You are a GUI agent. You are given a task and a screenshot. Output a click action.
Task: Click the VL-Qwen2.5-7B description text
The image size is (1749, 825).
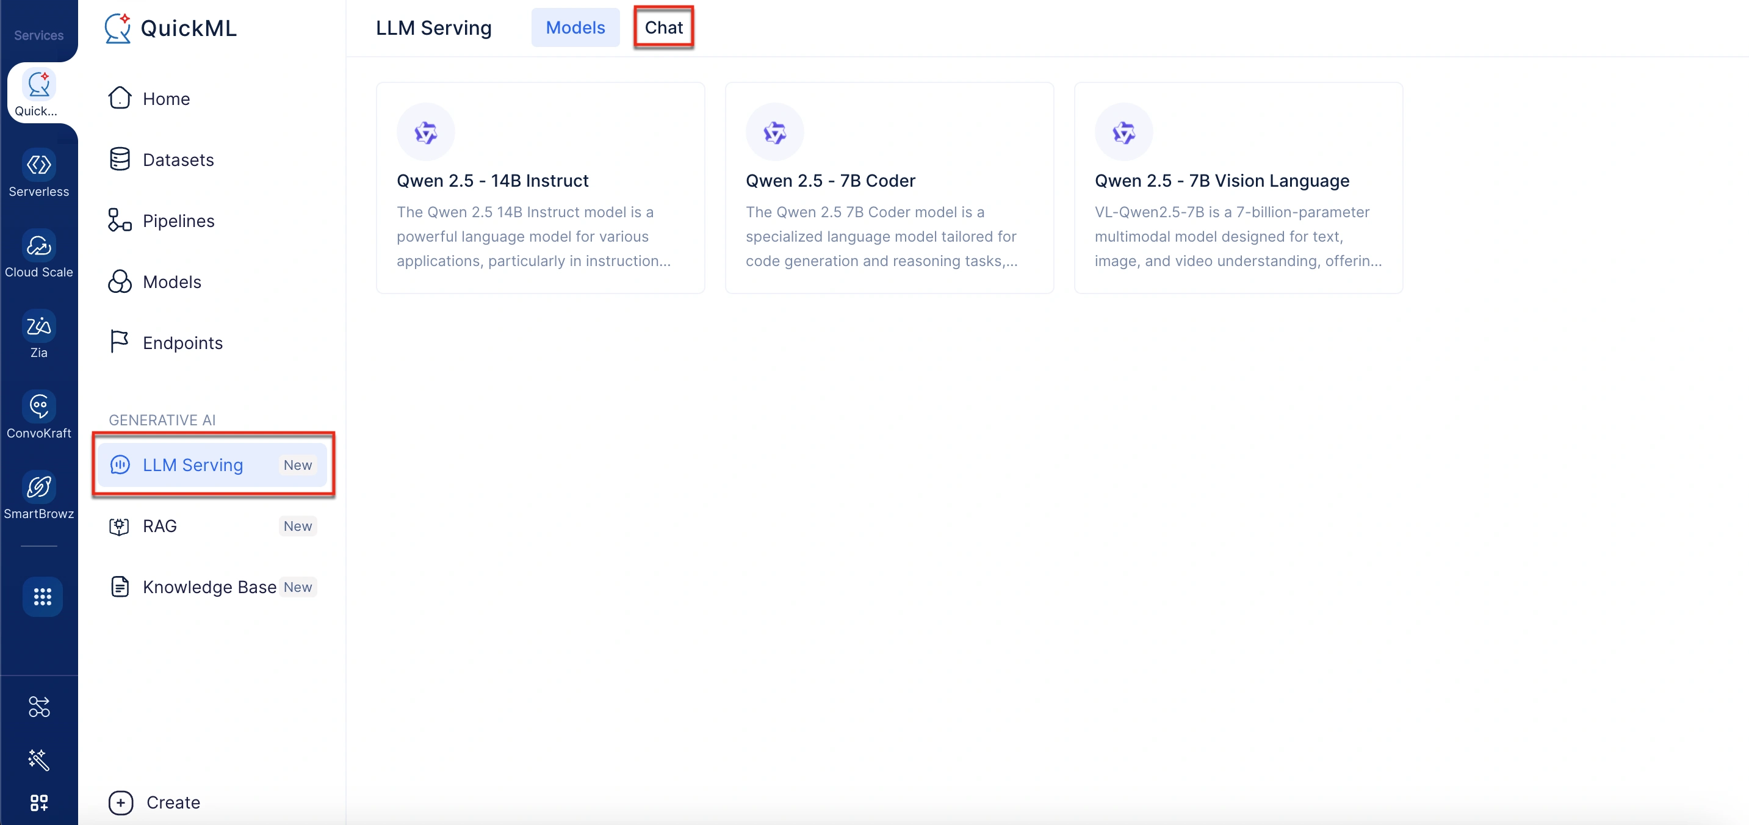pos(1238,237)
